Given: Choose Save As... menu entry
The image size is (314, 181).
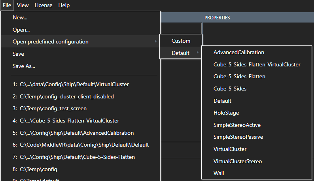Looking at the screenshot, I should tap(24, 66).
